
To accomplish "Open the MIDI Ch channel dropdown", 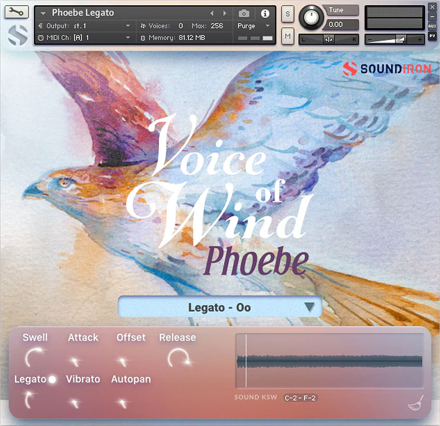I will pos(84,38).
